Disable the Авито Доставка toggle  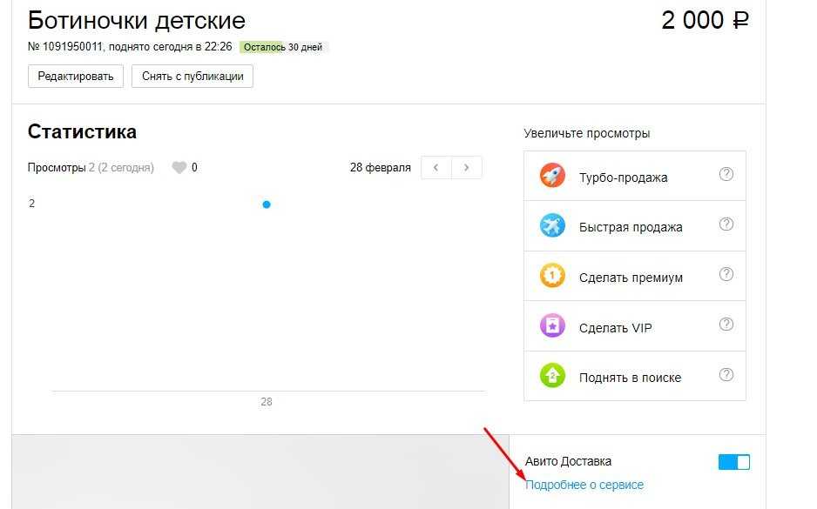pos(733,462)
